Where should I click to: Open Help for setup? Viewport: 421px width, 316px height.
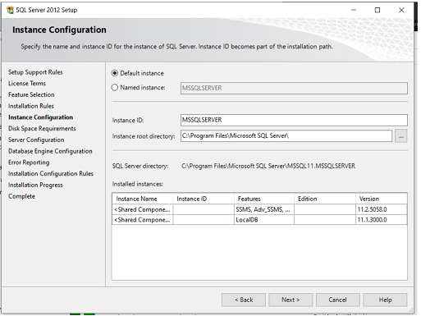[385, 300]
